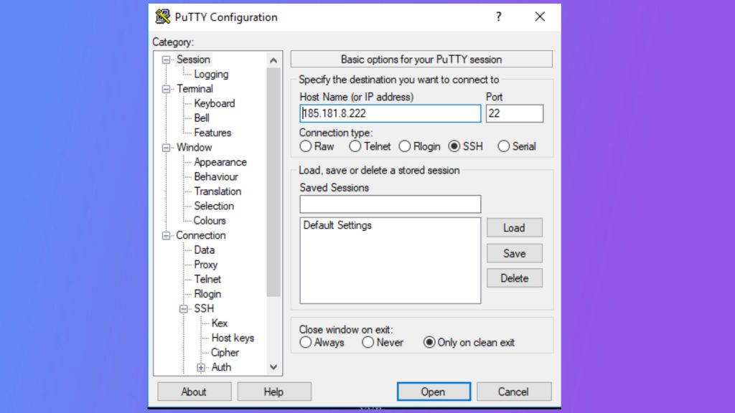
Task: Collapse the Terminal tree node
Action: (x=166, y=89)
